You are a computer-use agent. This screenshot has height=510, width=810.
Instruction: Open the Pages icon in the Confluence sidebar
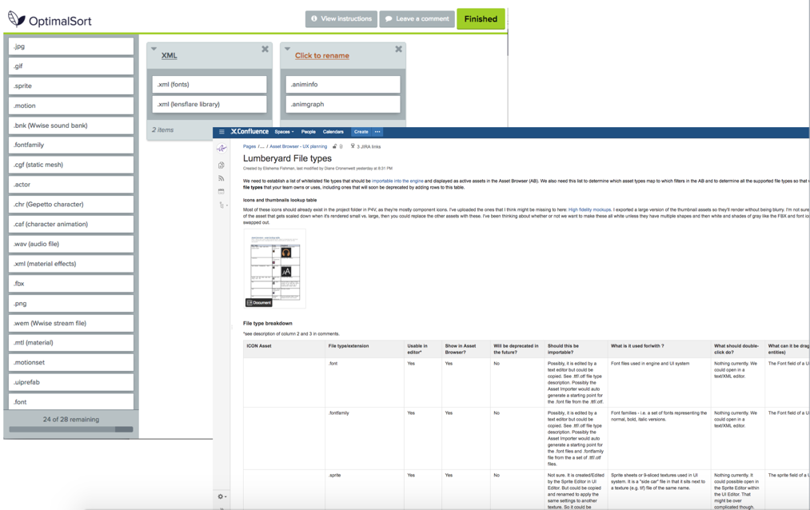tap(221, 165)
